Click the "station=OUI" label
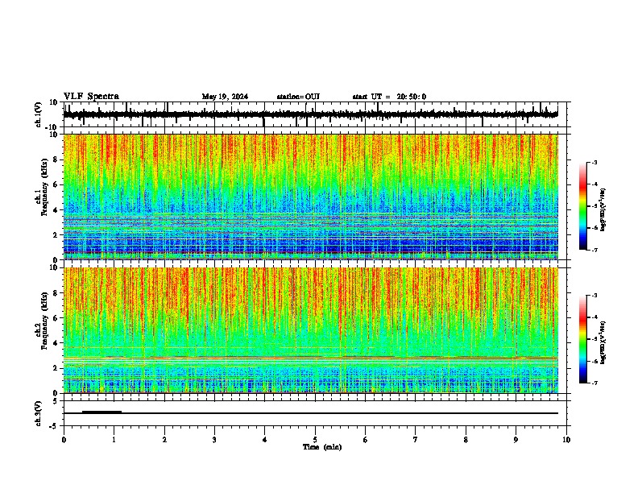 (298, 97)
